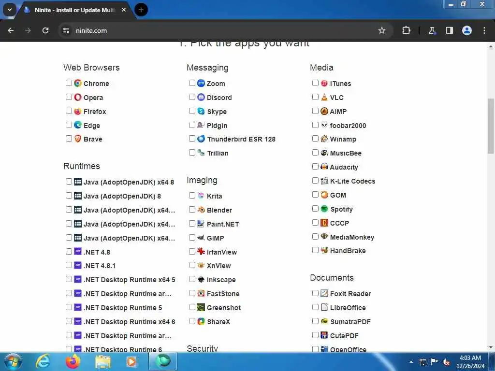Viewport: 495px width, 371px height.
Task: Click the MusicBee icon
Action: [x=324, y=153]
